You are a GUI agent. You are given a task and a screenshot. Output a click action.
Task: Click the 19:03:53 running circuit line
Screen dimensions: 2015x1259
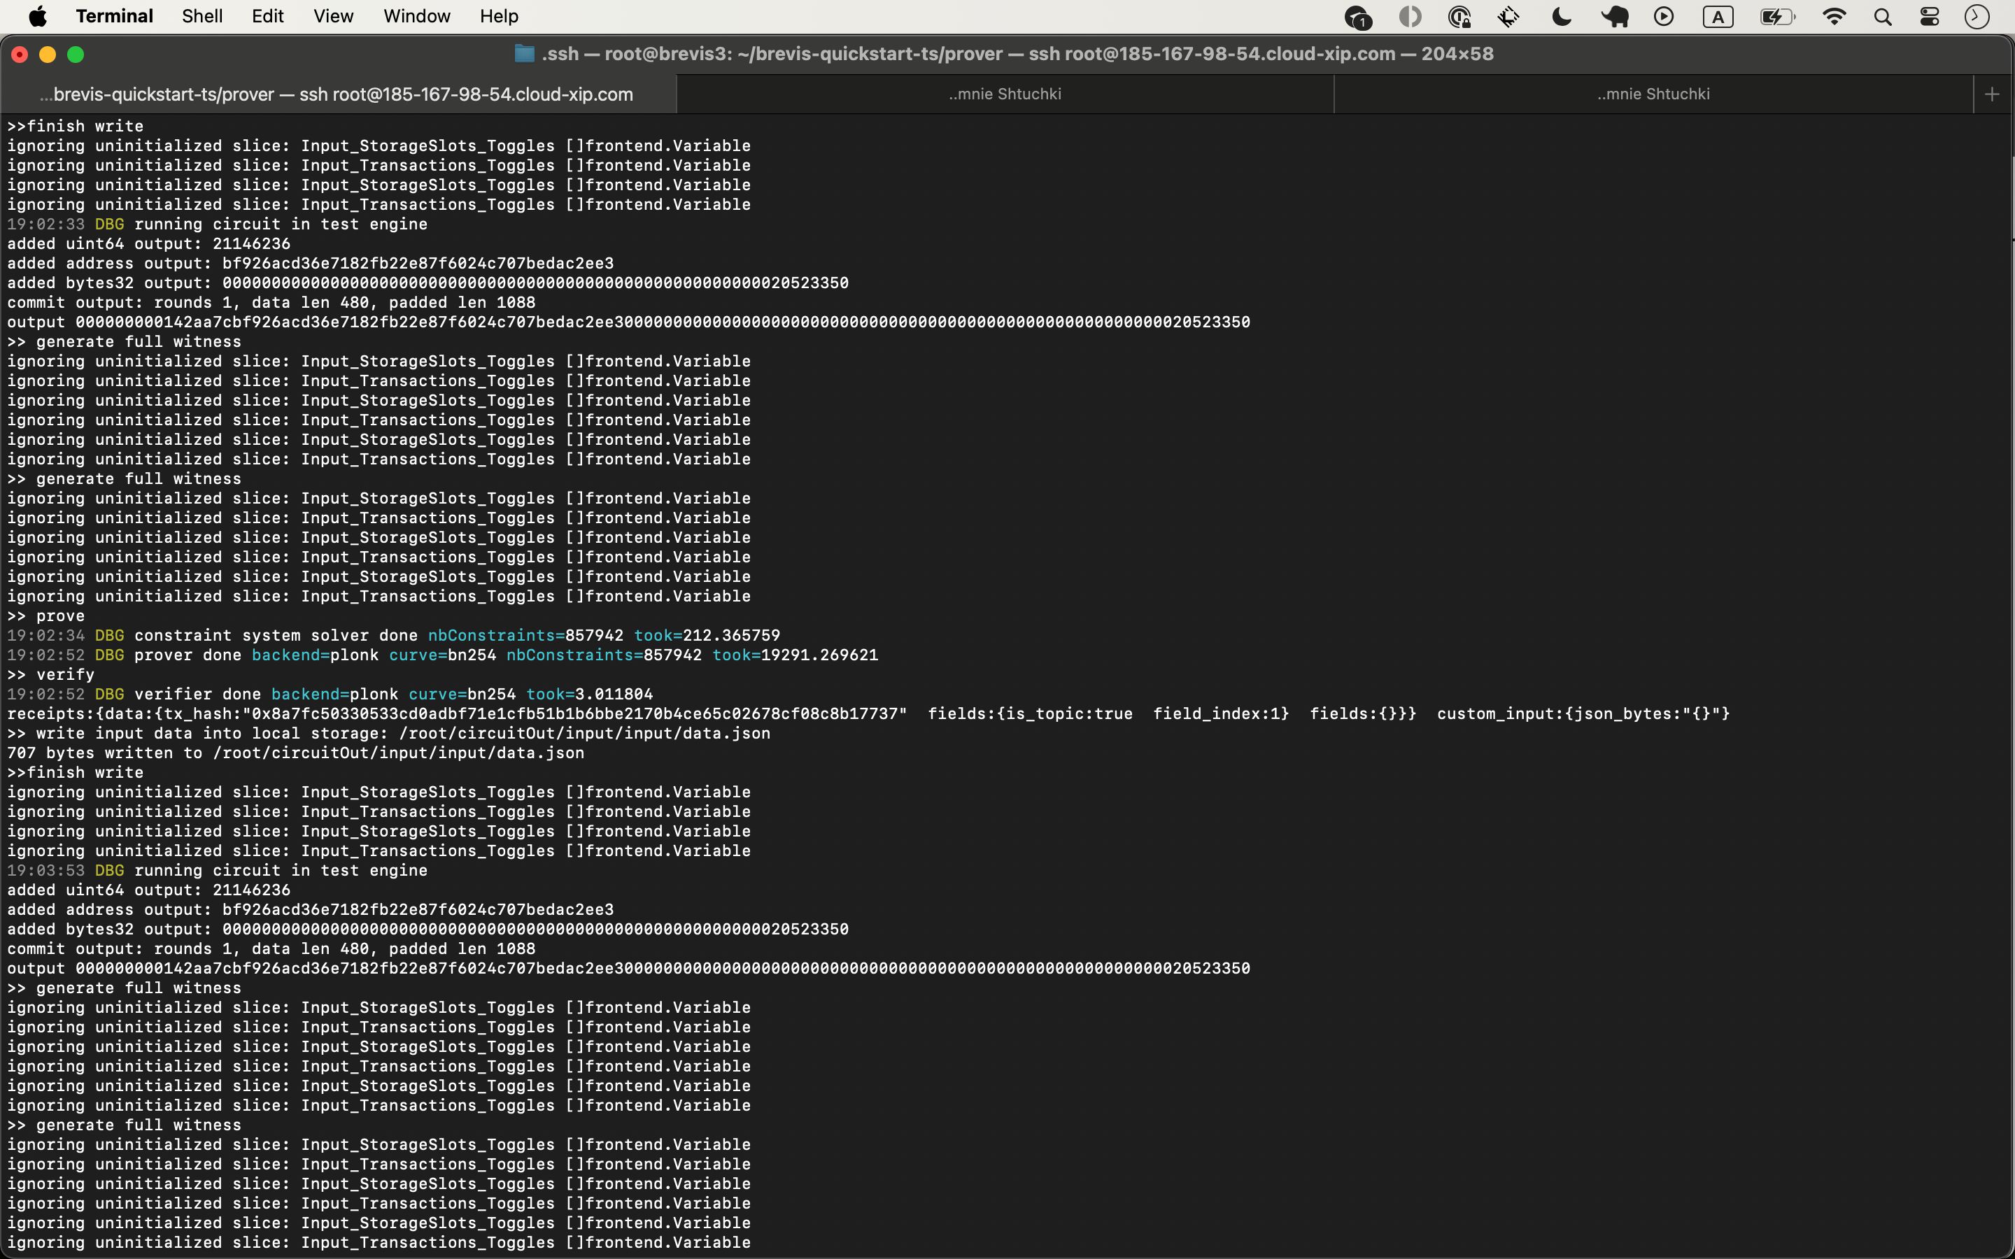click(x=218, y=870)
